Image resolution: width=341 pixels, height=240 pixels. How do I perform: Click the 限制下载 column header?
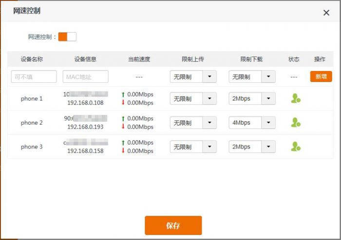tap(251, 59)
